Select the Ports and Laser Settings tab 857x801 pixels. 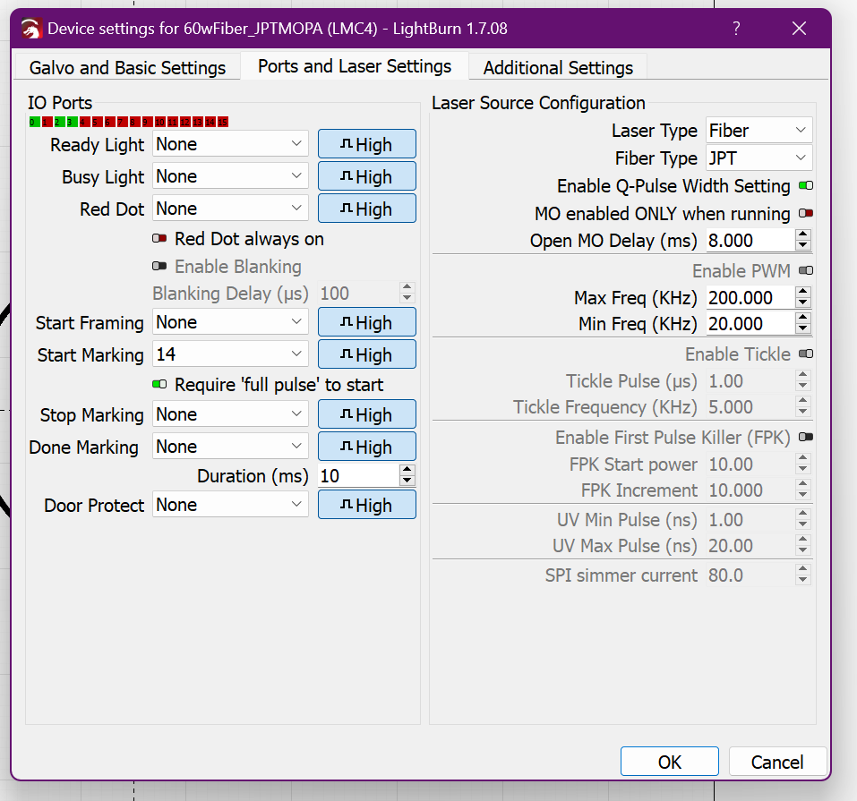coord(354,66)
